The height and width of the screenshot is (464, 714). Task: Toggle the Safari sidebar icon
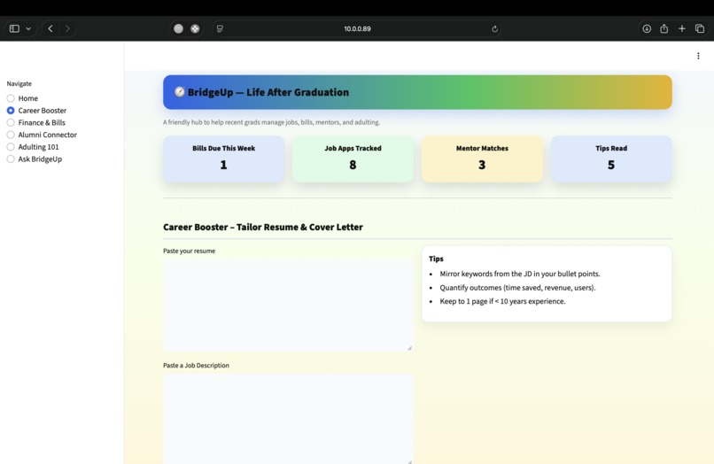(14, 28)
